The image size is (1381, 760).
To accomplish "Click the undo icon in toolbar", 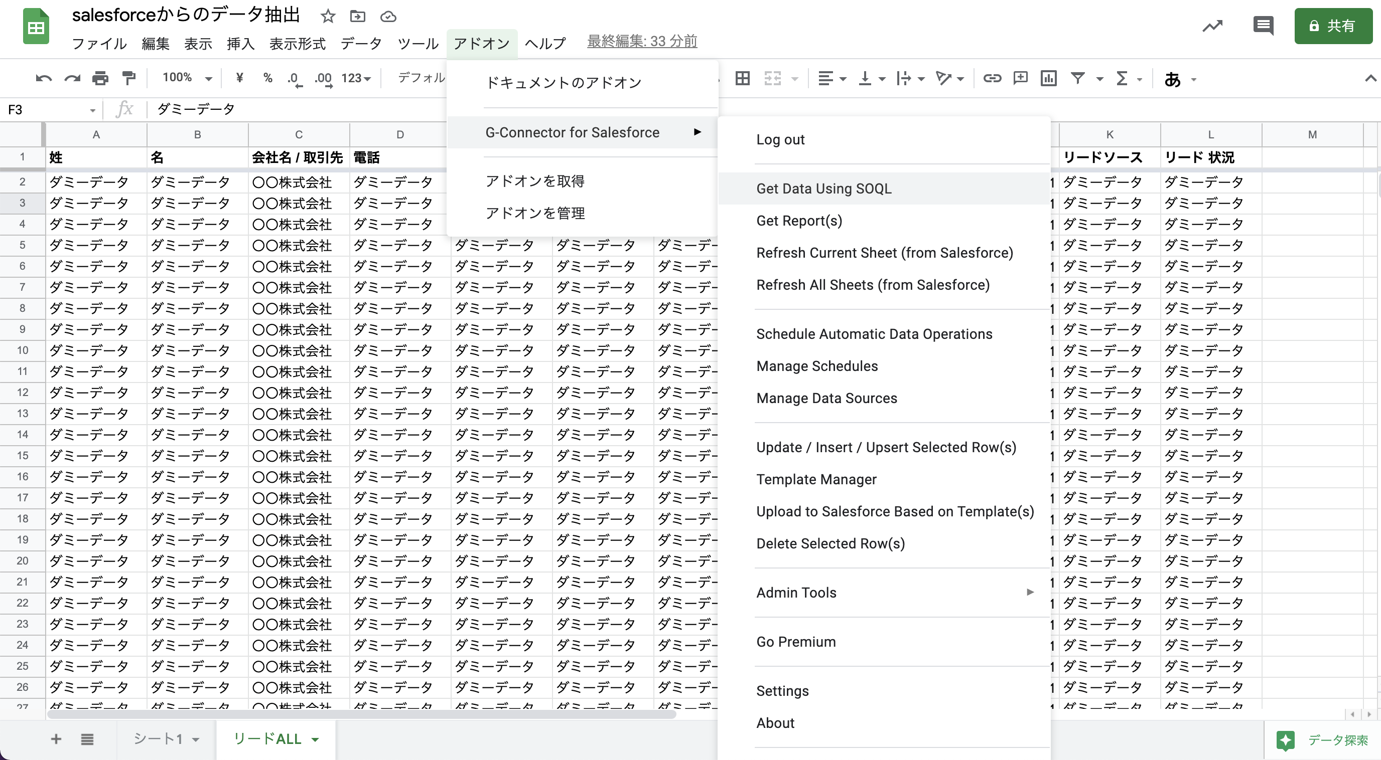I will click(x=44, y=79).
